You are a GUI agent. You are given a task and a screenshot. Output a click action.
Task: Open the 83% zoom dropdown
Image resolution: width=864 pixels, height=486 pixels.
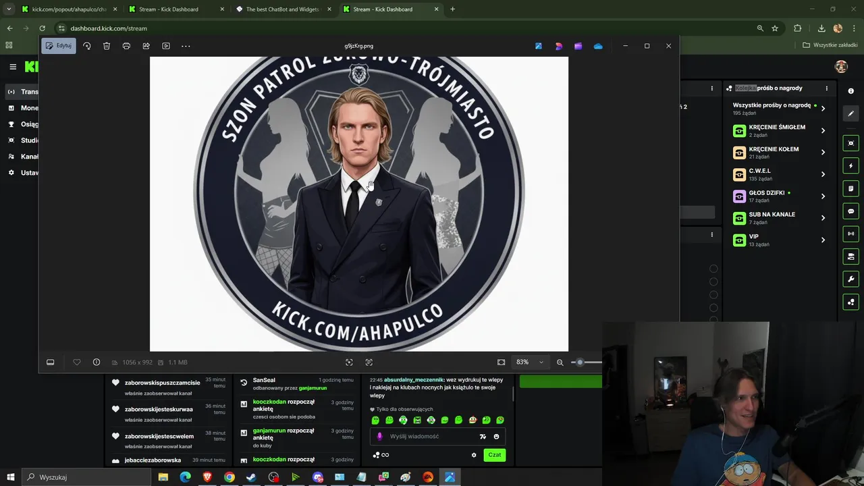pyautogui.click(x=530, y=362)
